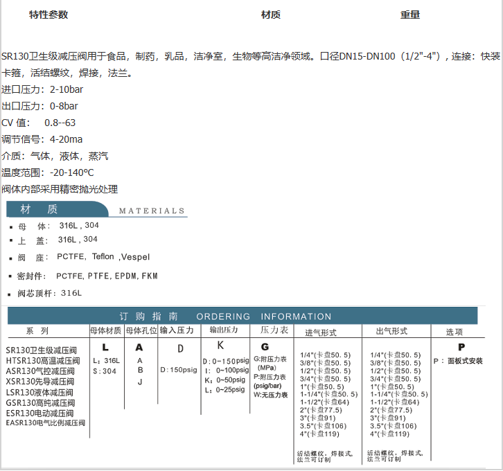
Task: Click the 介质: 气体, 液体, 蒸汽 line
Action: [x=55, y=156]
